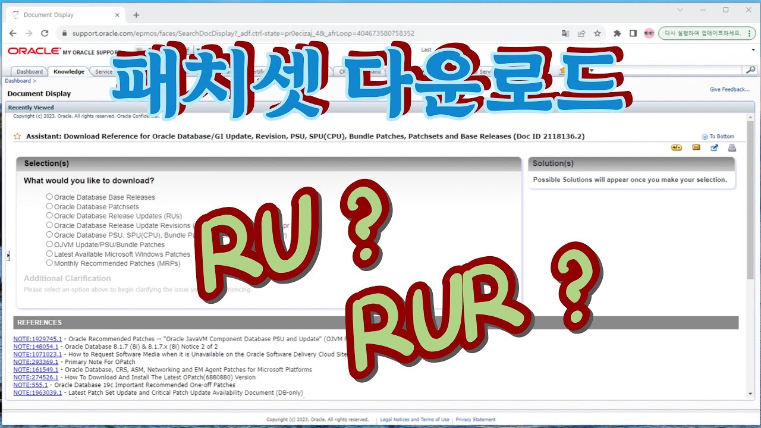Mark the document as favorite with star

[17, 136]
